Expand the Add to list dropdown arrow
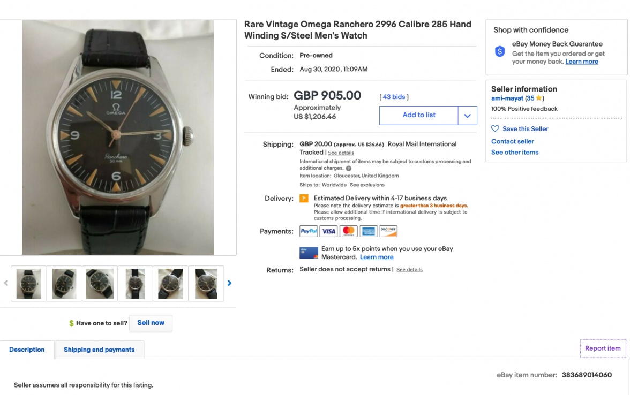 (x=468, y=116)
